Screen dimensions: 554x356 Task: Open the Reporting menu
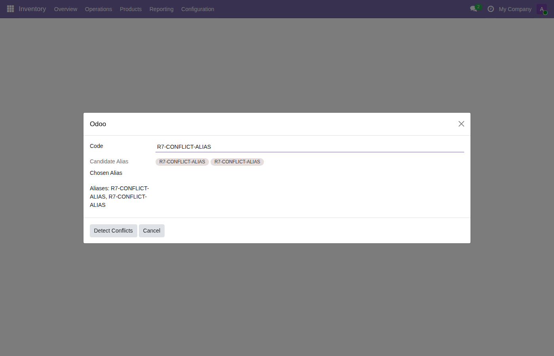161,9
